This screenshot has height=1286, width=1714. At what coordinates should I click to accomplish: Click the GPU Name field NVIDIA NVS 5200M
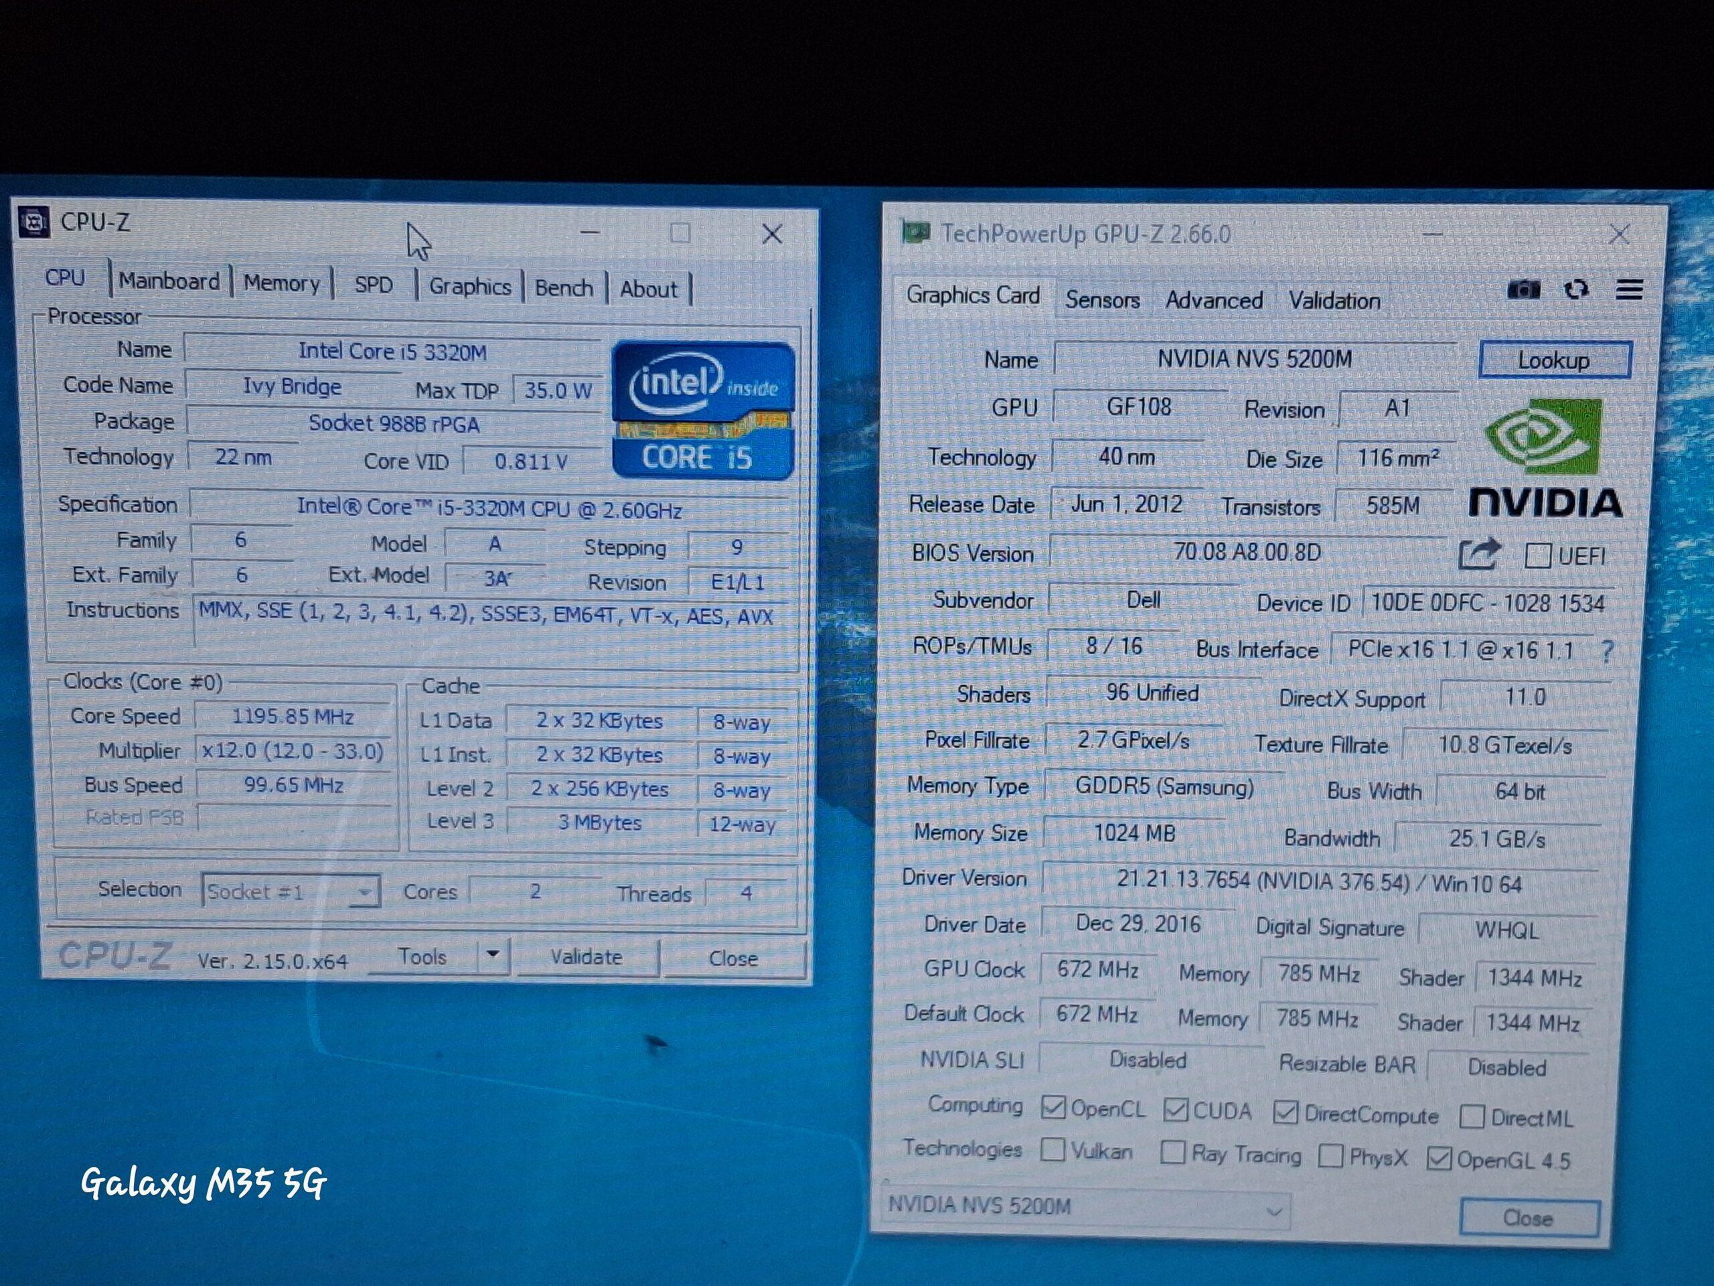(1255, 359)
